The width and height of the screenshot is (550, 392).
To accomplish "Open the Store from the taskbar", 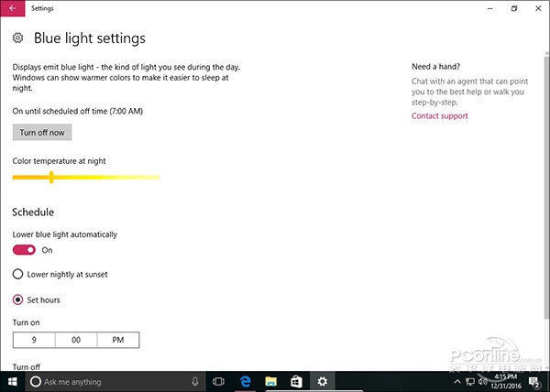I will coord(296,381).
